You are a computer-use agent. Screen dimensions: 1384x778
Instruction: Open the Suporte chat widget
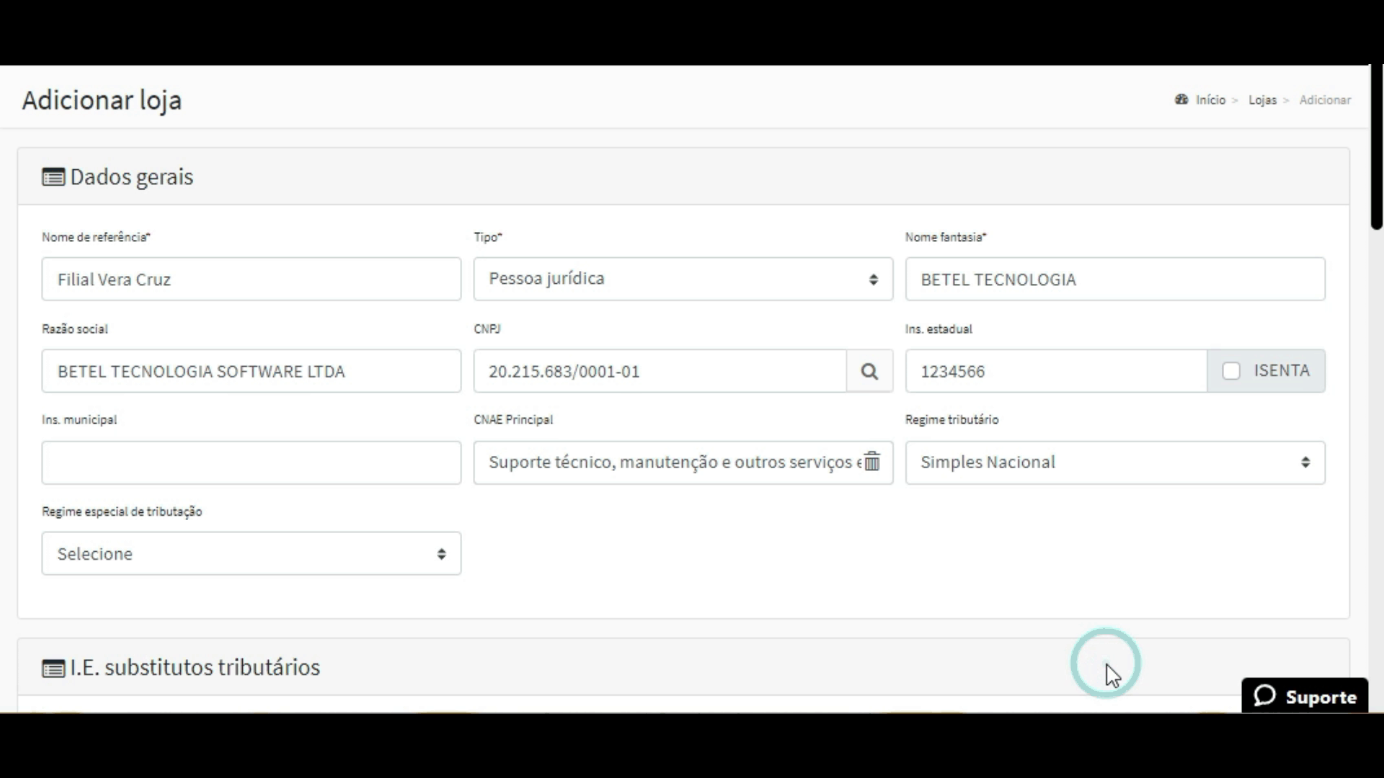click(1305, 696)
